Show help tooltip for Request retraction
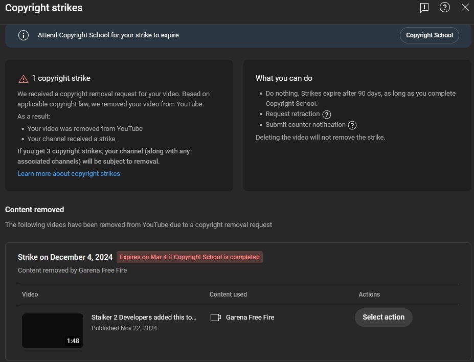This screenshot has width=474, height=362. [326, 115]
